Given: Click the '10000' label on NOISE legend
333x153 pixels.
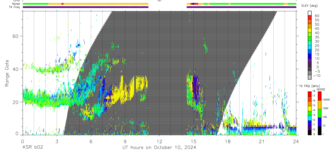Looking at the screenshot, I should click(326, 100).
